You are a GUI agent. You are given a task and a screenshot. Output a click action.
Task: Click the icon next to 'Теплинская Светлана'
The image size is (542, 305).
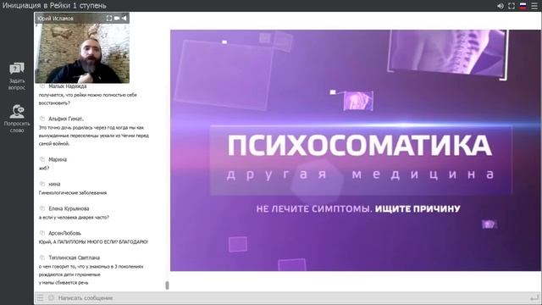42,258
